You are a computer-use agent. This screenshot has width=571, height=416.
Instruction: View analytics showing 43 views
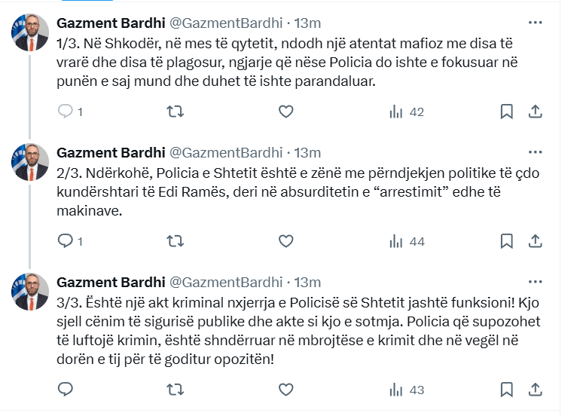[406, 390]
